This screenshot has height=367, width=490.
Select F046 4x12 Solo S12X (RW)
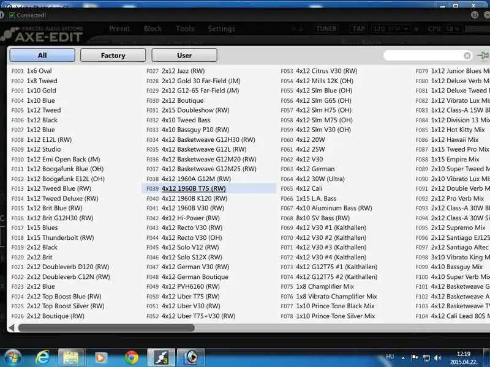184,257
